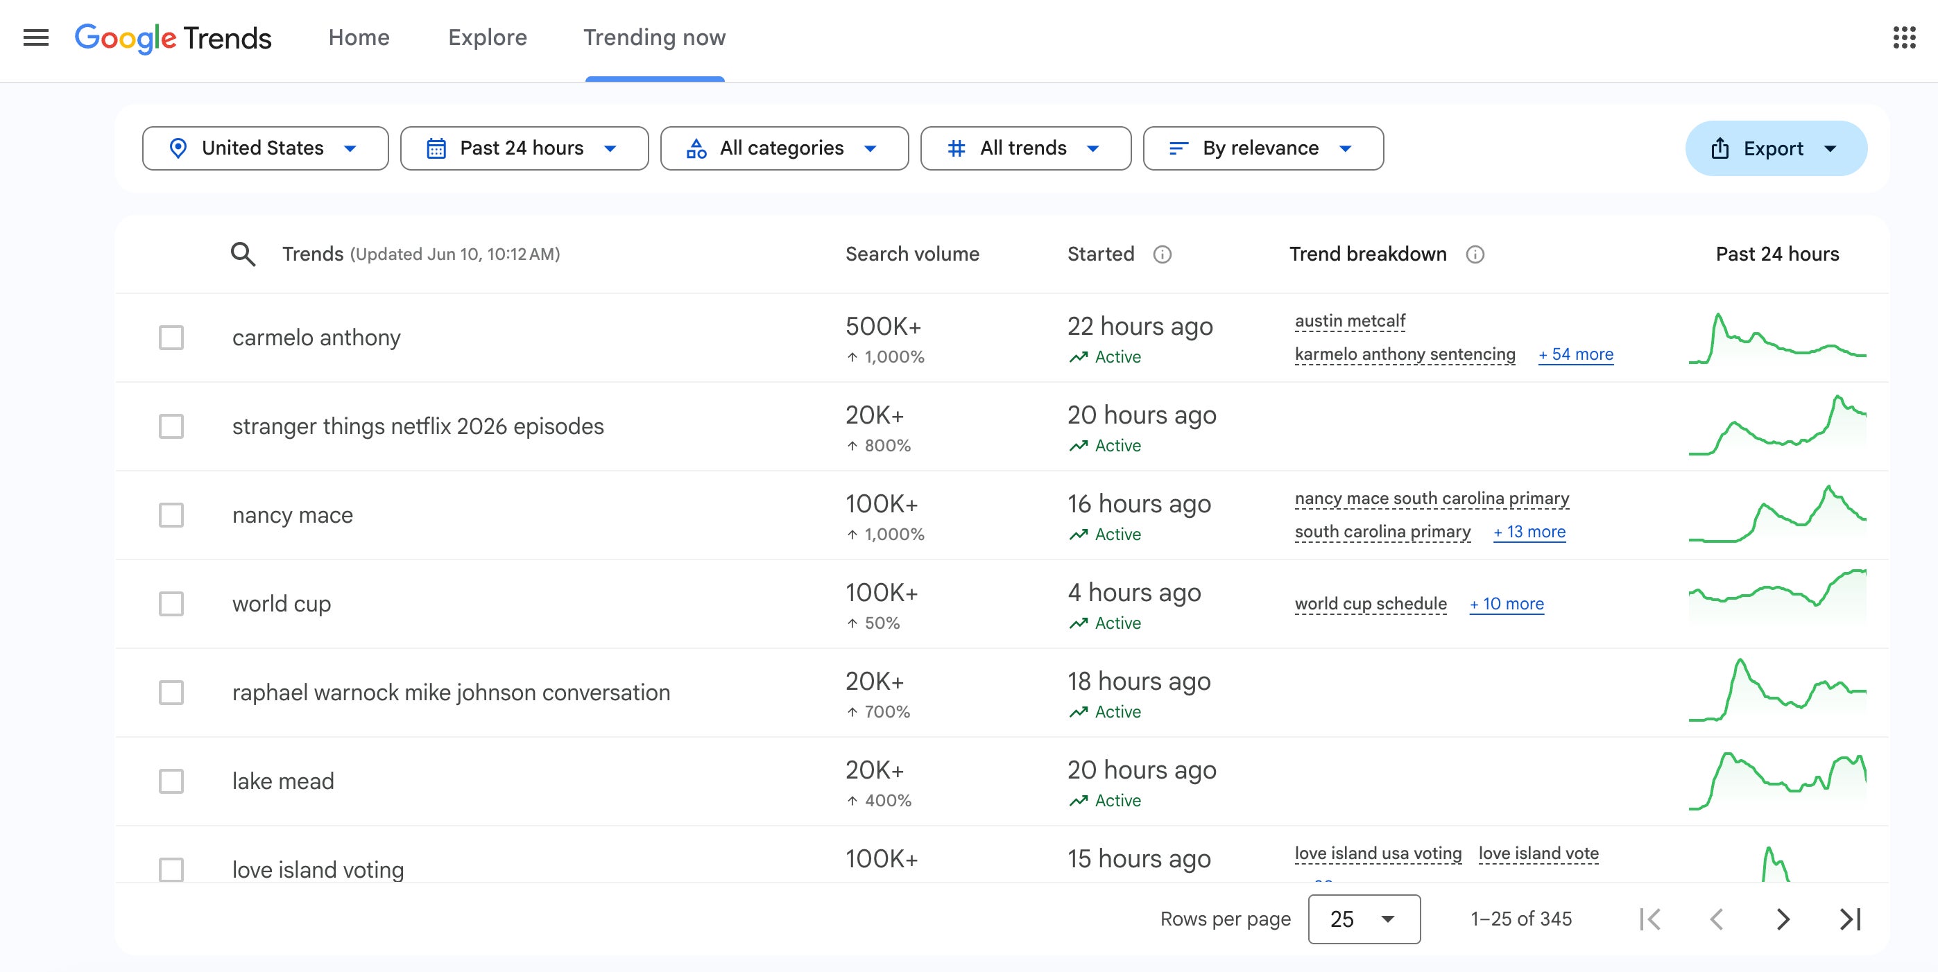
Task: Select the Trending now tab
Action: [x=655, y=37]
